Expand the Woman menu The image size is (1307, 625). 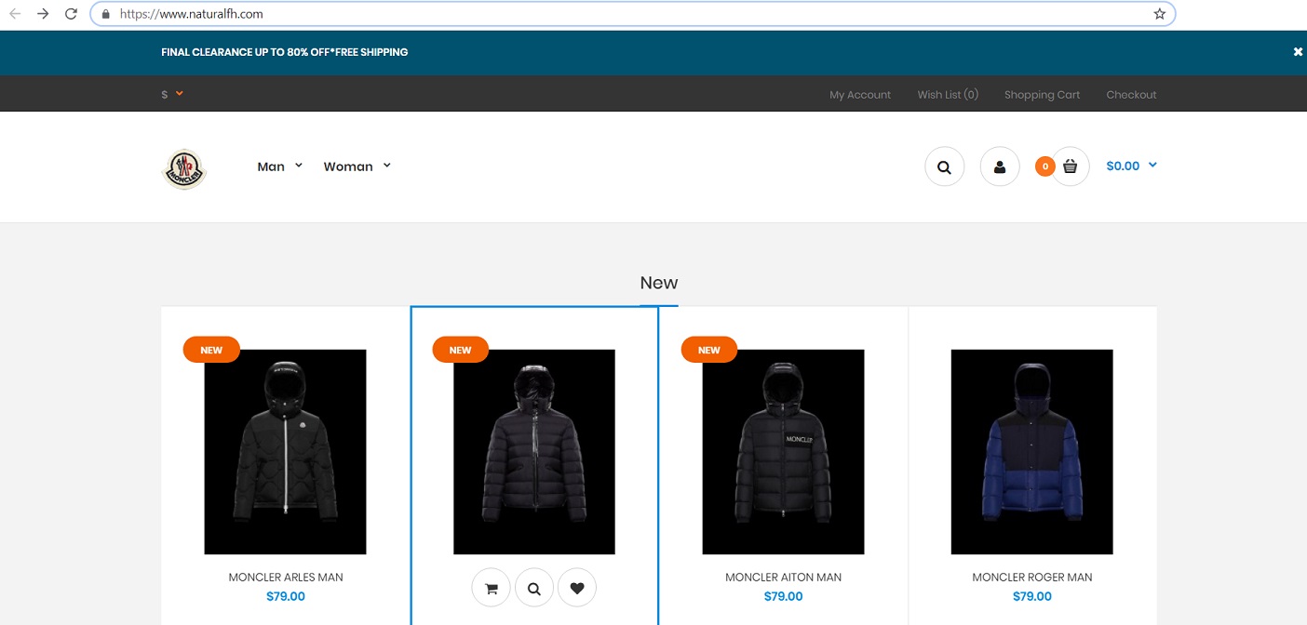click(357, 166)
